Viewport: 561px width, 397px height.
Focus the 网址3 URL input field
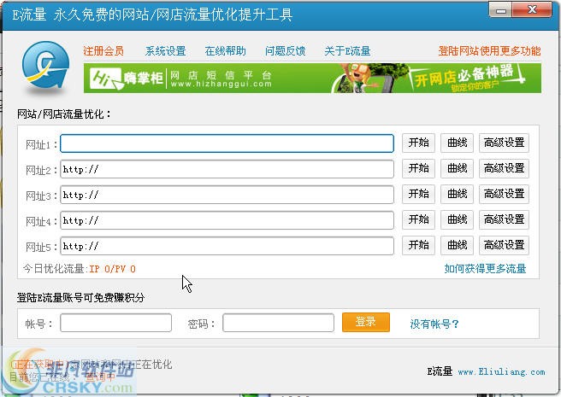[227, 195]
